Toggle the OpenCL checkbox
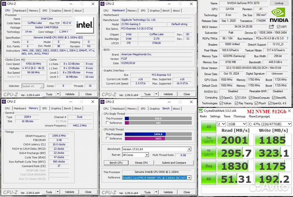This screenshot has height=197, width=293. (221, 97)
